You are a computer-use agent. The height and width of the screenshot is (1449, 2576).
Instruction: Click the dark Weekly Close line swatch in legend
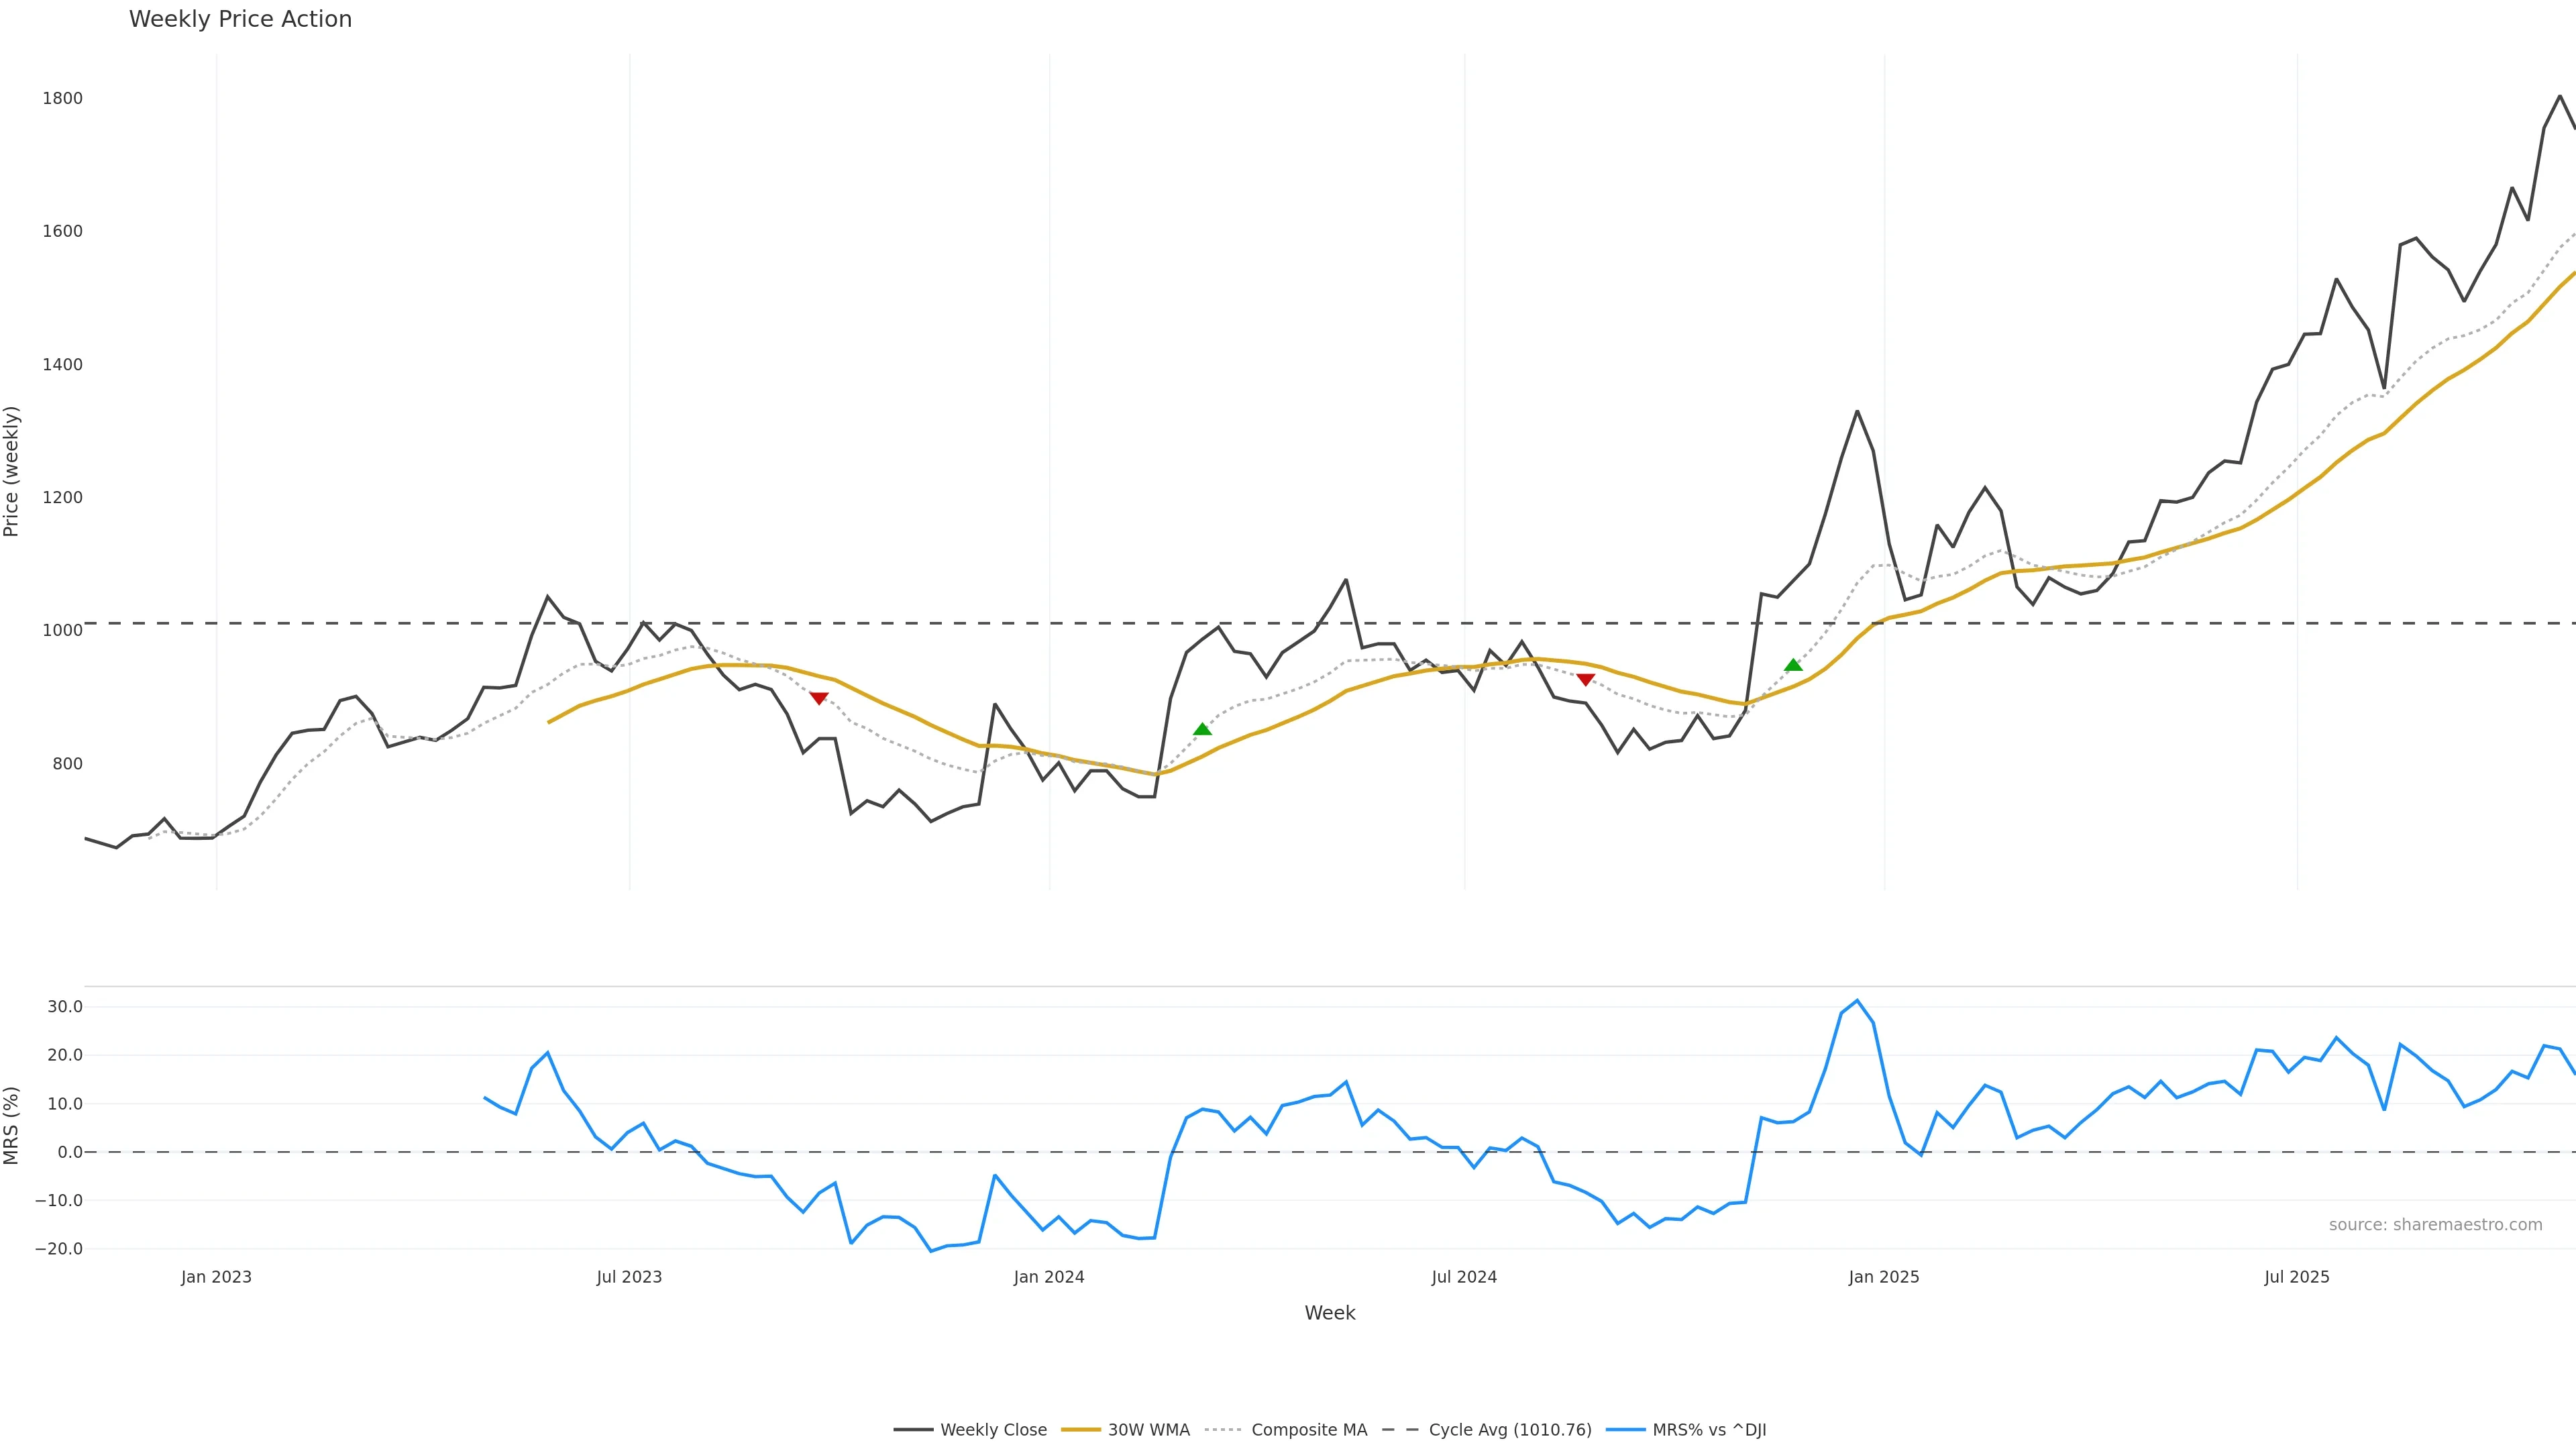click(x=913, y=1430)
